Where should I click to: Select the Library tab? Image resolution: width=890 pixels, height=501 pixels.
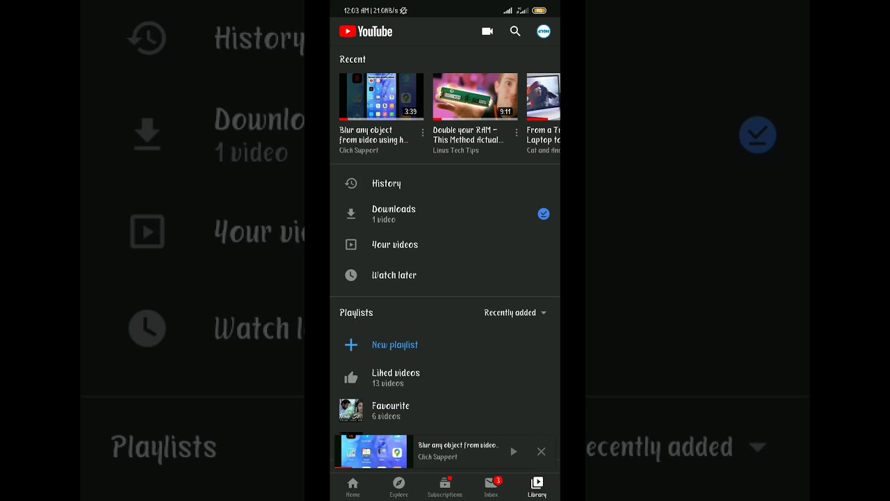[537, 487]
